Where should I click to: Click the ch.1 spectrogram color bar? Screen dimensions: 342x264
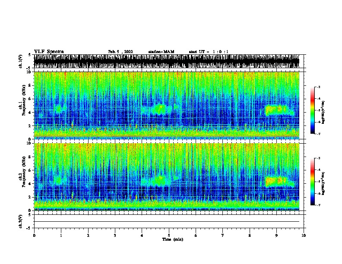(x=312, y=110)
